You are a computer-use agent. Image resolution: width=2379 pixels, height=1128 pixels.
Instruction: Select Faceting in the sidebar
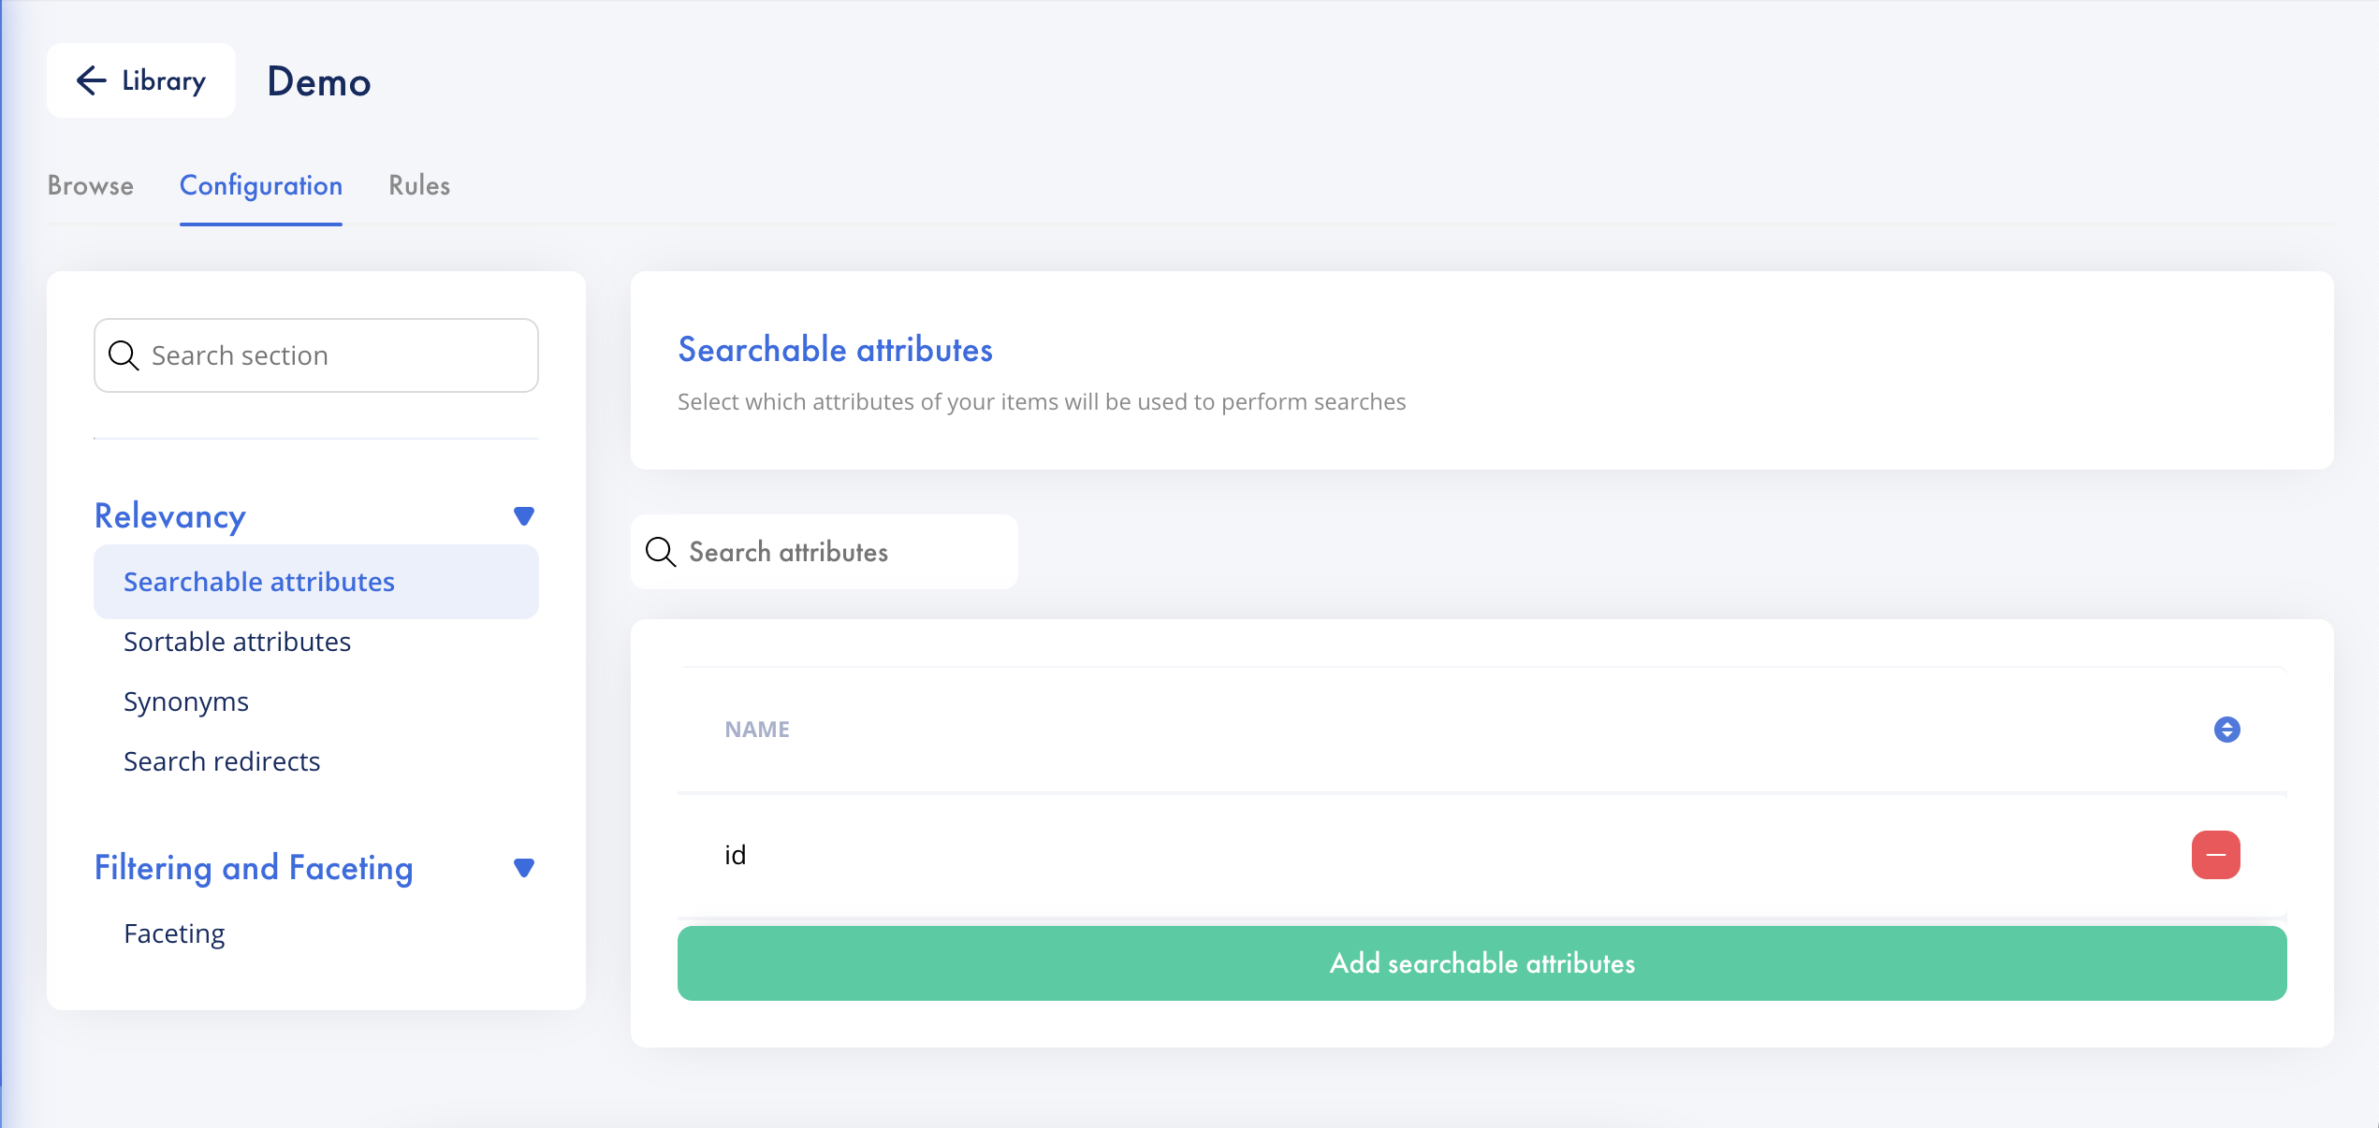[x=174, y=933]
